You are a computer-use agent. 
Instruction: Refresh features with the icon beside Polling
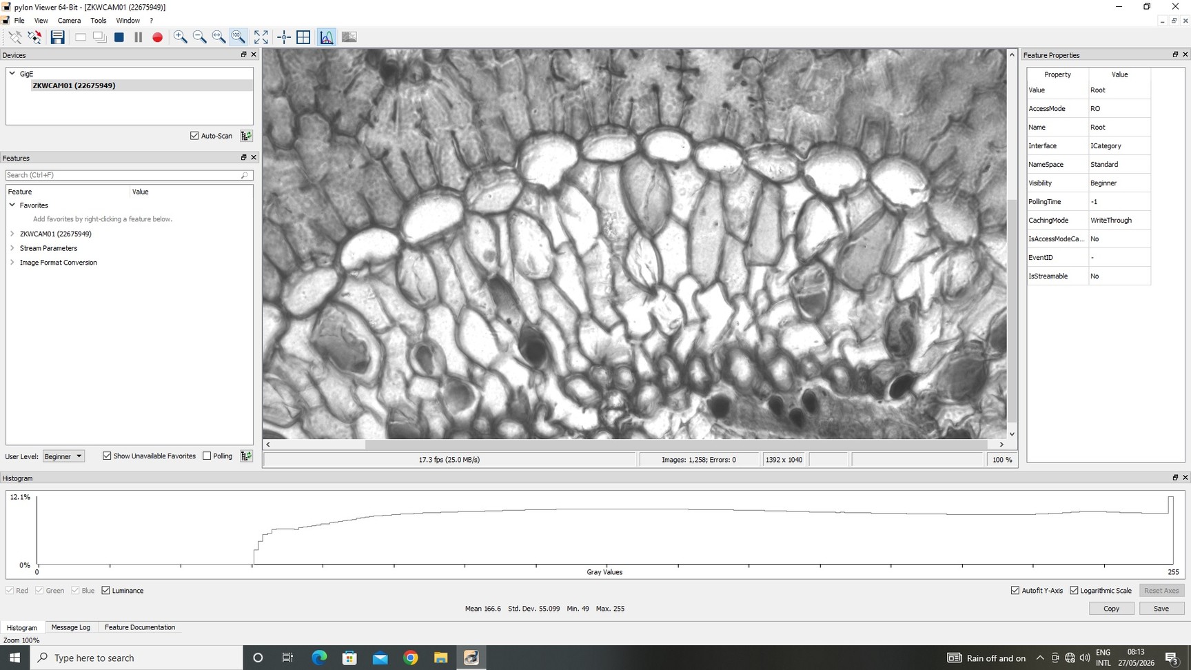pos(246,456)
